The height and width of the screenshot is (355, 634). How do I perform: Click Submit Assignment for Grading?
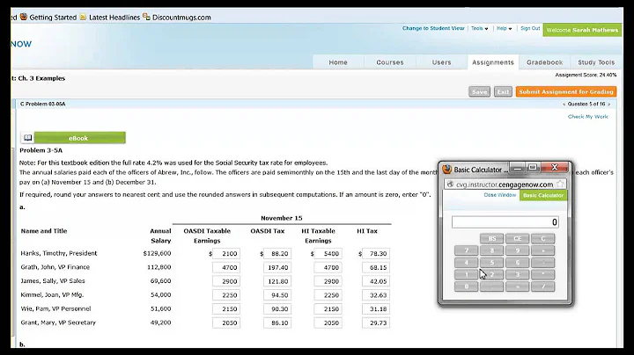coord(566,92)
